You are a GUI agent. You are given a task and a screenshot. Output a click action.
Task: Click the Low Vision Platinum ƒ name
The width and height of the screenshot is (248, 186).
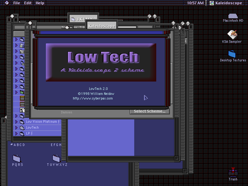coord(43,122)
